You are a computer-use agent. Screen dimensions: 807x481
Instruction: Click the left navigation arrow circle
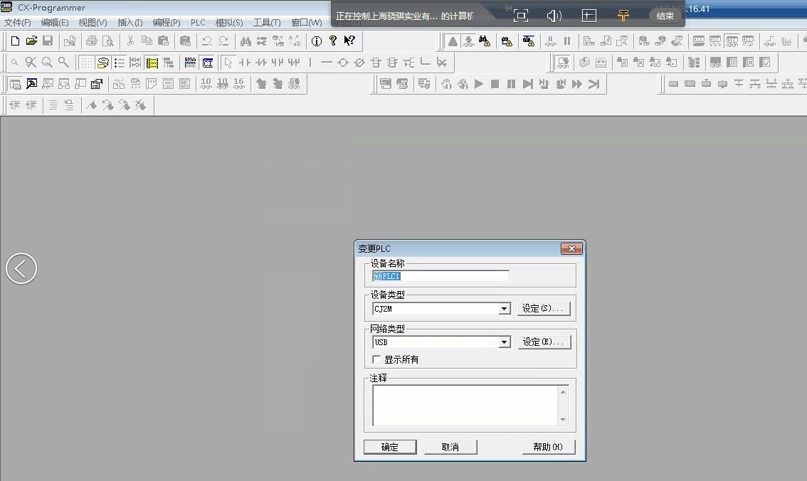coord(21,268)
